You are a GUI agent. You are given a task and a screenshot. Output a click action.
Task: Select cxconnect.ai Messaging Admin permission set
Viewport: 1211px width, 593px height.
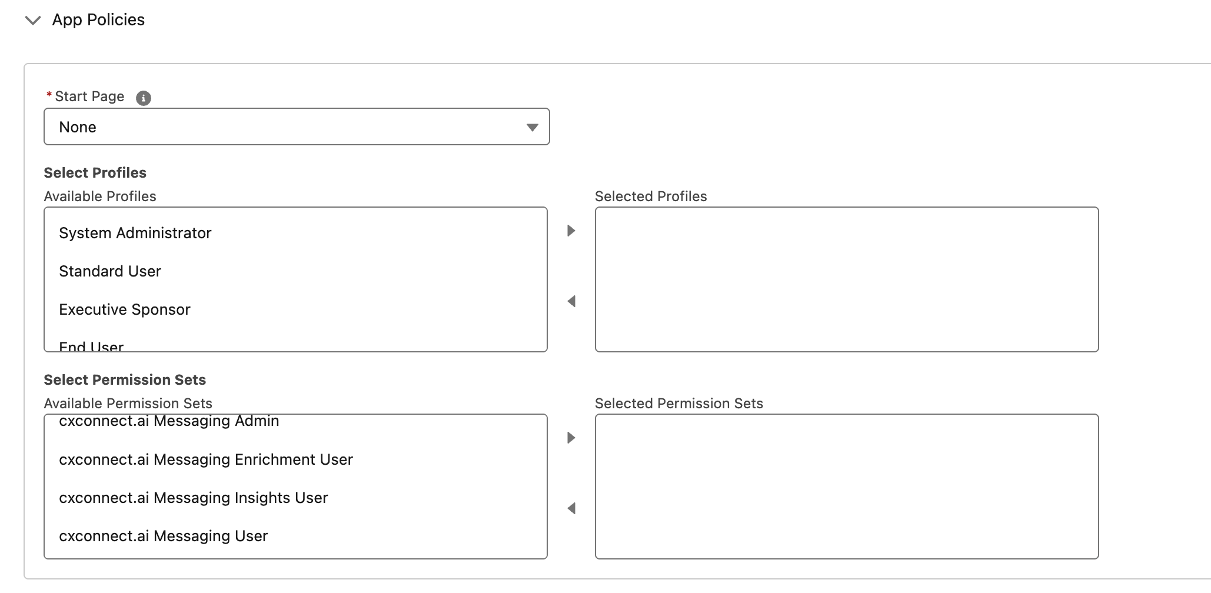pos(169,421)
